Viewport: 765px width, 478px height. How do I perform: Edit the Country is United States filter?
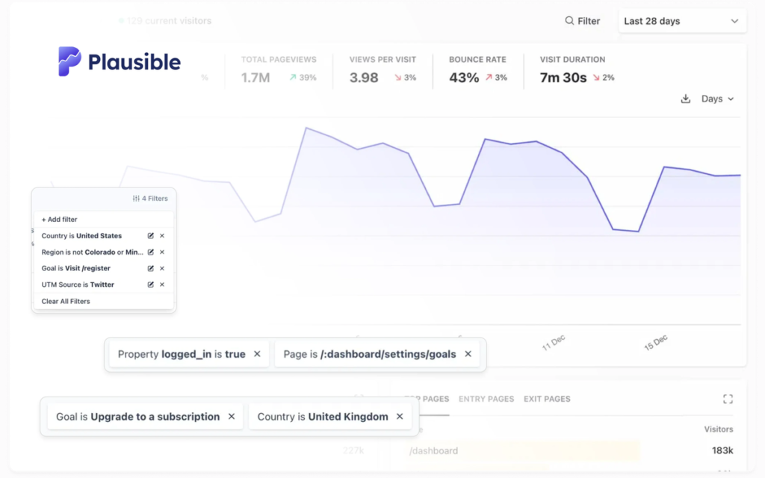click(151, 235)
